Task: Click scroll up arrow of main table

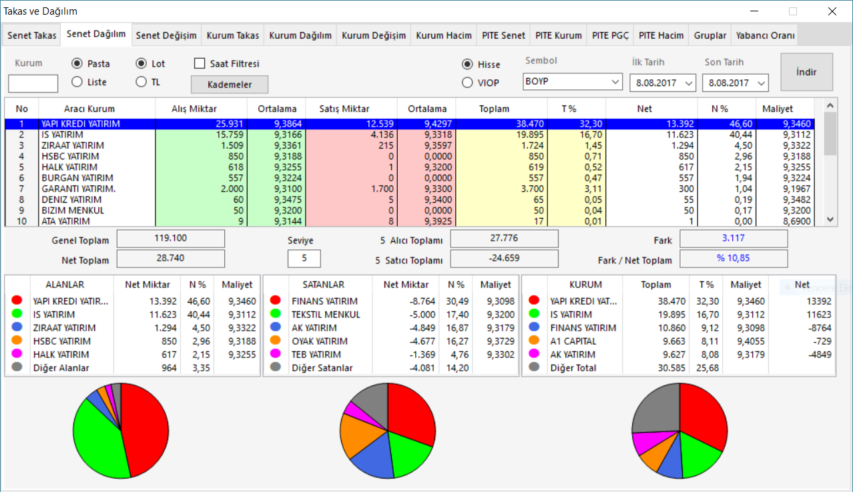Action: 830,105
